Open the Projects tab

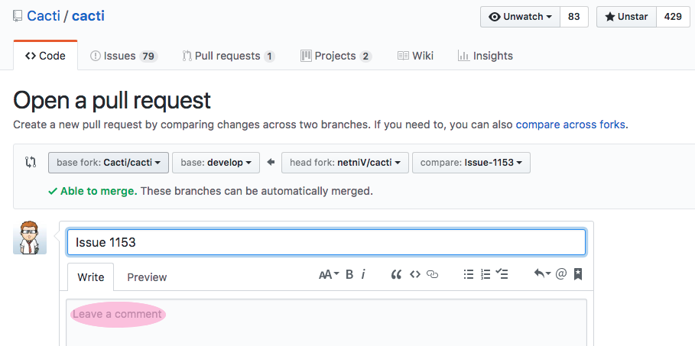[x=336, y=56]
